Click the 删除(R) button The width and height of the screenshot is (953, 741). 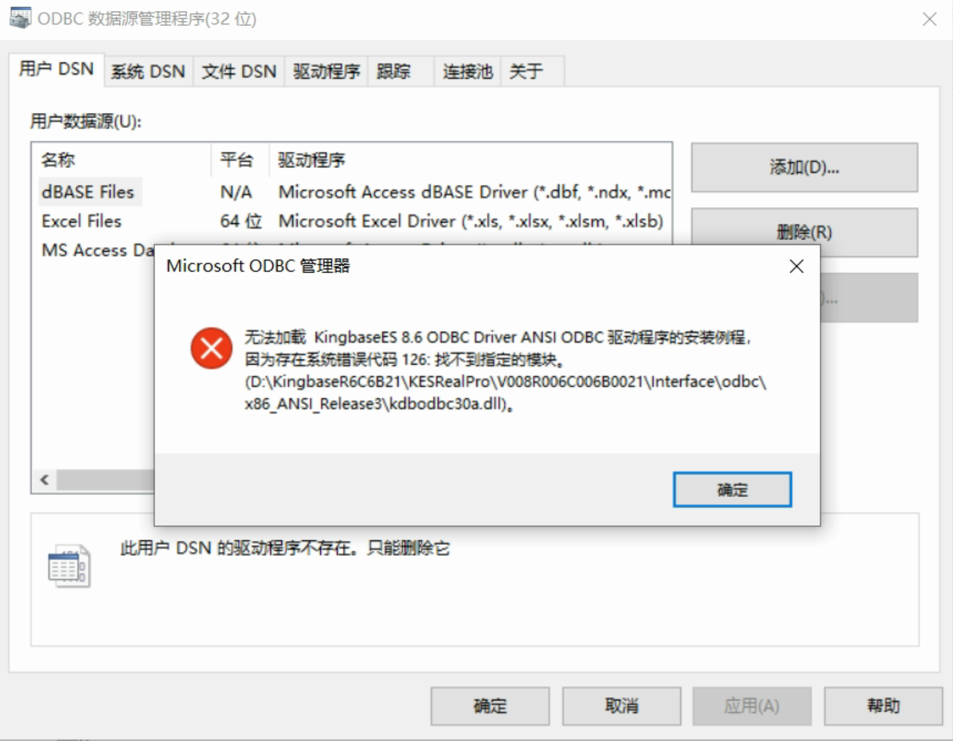(804, 232)
